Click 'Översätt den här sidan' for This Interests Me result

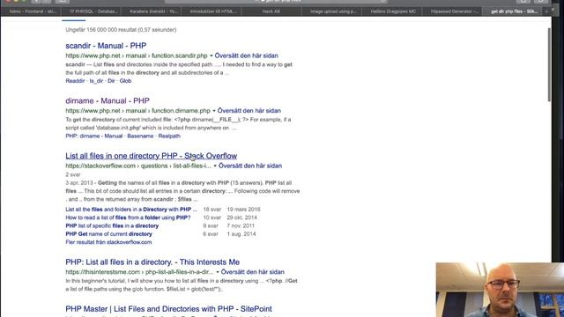(253, 272)
